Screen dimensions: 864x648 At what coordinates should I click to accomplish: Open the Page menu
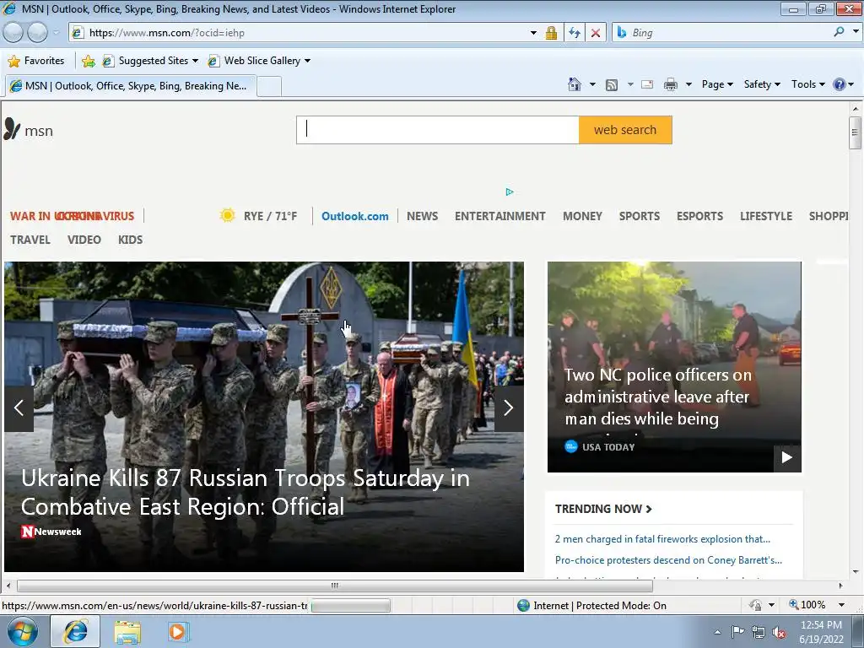click(x=717, y=84)
